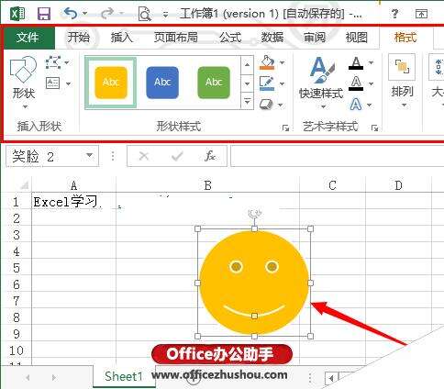Toggle ribbon display options icon
The height and width of the screenshot is (389, 444).
[421, 14]
